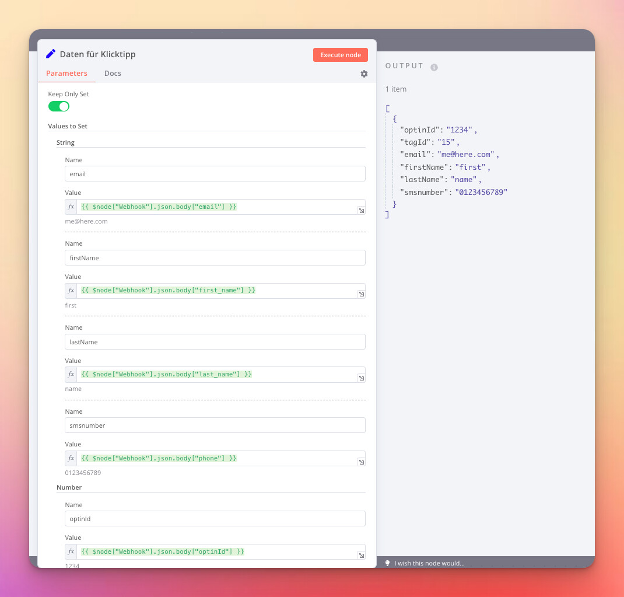
Task: Click the lastName line in JSON output
Action: tap(440, 180)
